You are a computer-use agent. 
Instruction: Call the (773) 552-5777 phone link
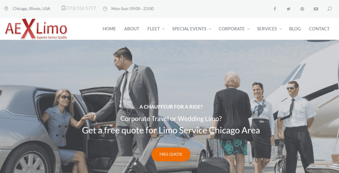coord(81,8)
